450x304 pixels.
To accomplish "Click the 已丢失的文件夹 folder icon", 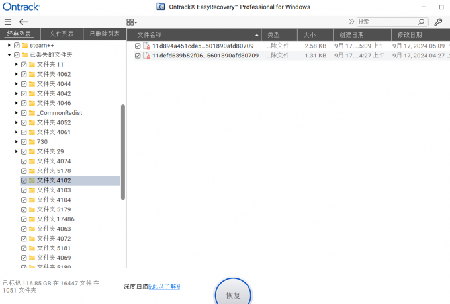I will (25, 55).
